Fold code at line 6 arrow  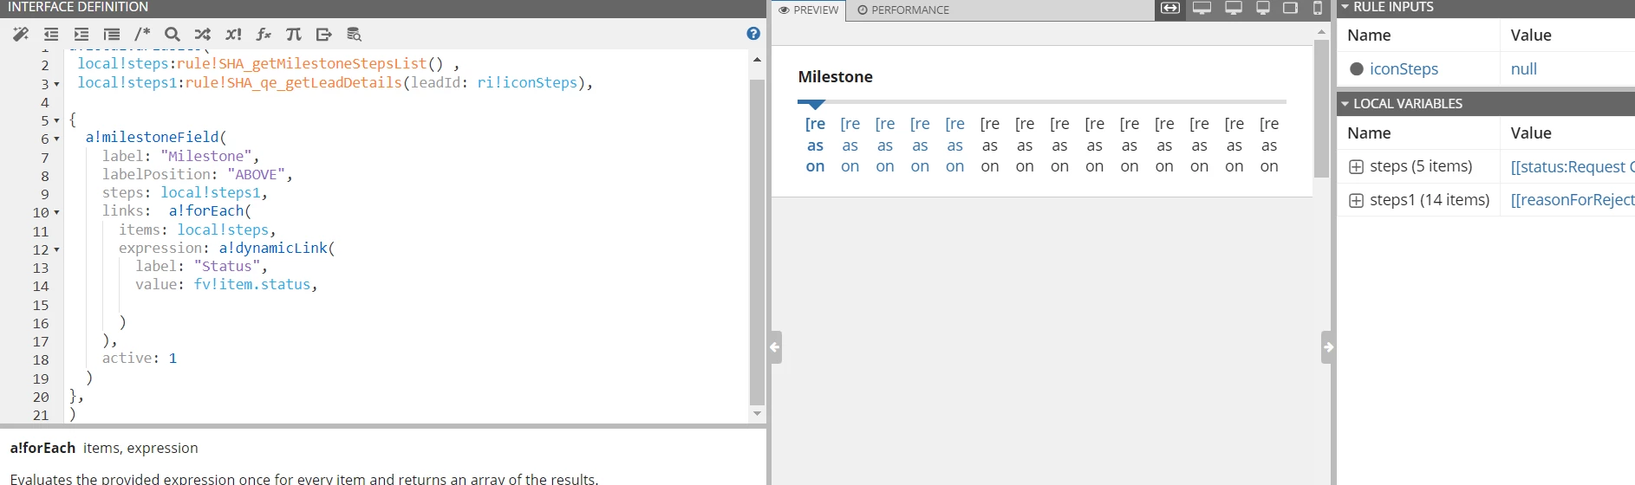[57, 139]
